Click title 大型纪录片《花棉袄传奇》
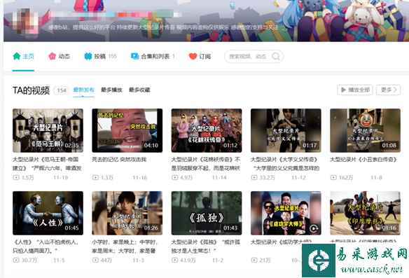This screenshot has height=278, width=409. click(x=206, y=164)
